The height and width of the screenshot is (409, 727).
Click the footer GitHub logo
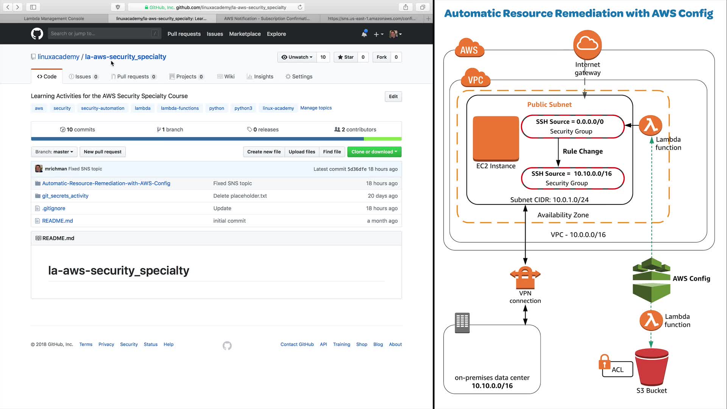click(227, 345)
